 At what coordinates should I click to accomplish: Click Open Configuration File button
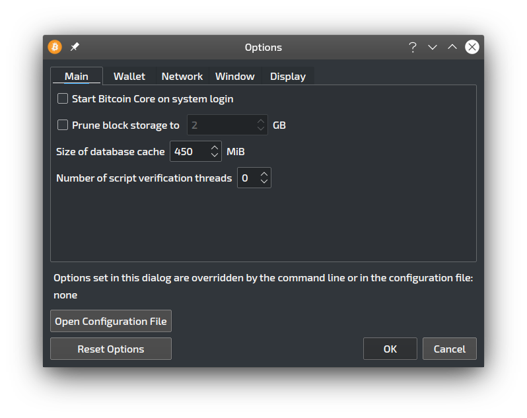[x=111, y=321]
